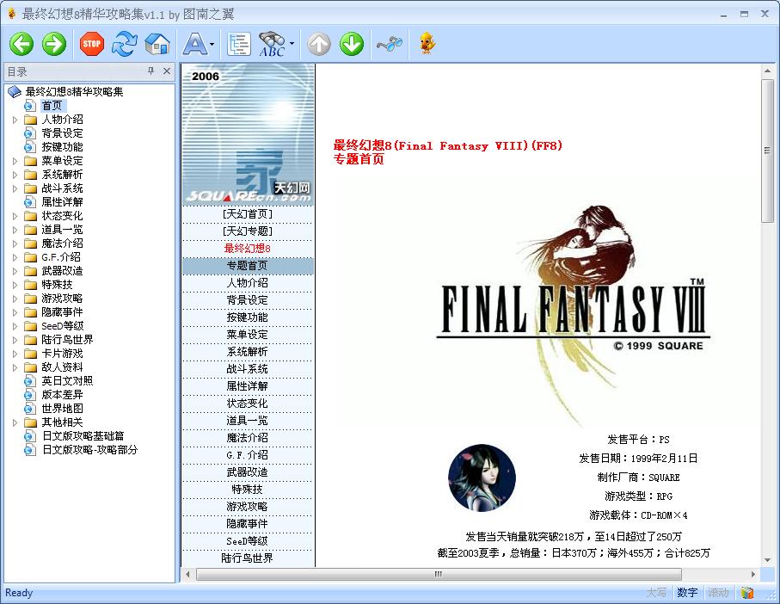Toggle 滚动 lock in the status bar
The image size is (780, 604).
click(718, 593)
